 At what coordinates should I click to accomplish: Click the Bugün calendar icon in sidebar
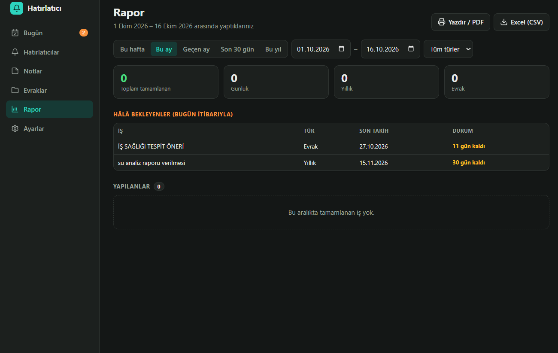[x=15, y=33]
